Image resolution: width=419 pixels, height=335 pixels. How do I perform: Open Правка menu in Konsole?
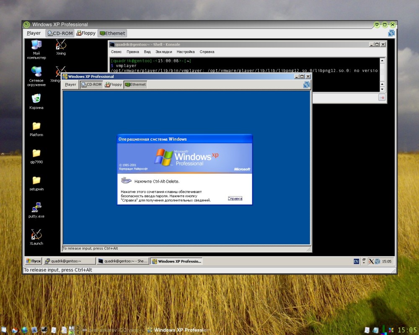point(133,52)
